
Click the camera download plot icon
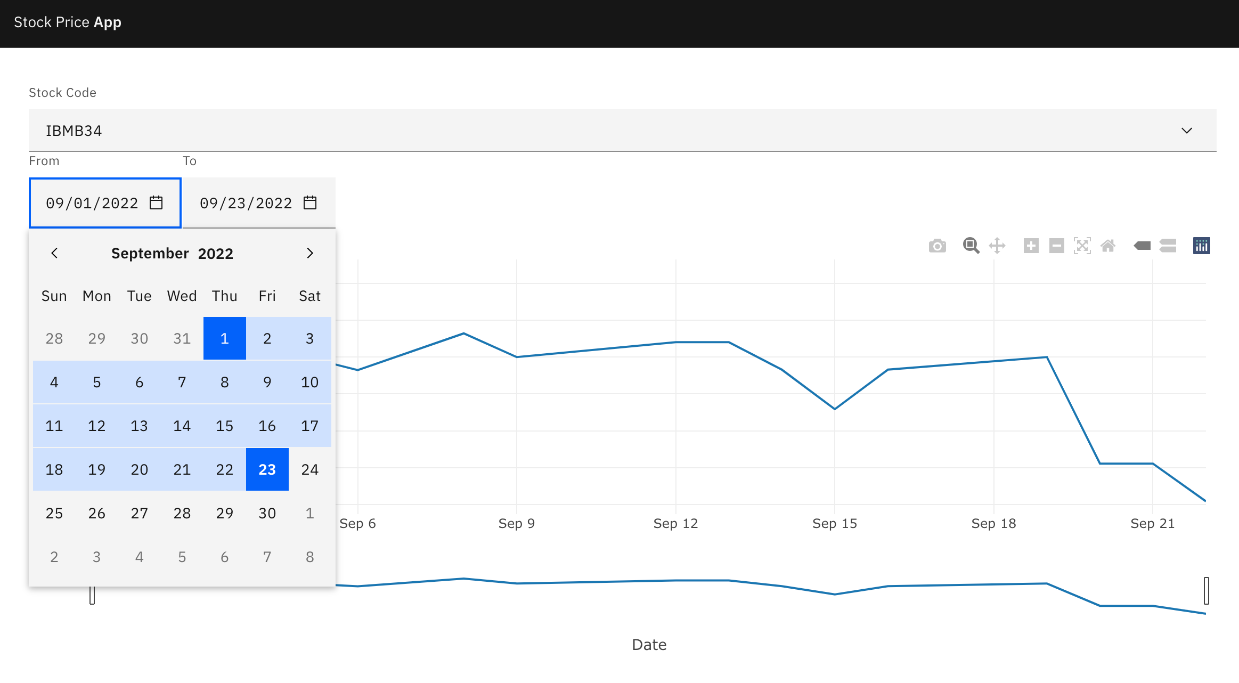937,246
